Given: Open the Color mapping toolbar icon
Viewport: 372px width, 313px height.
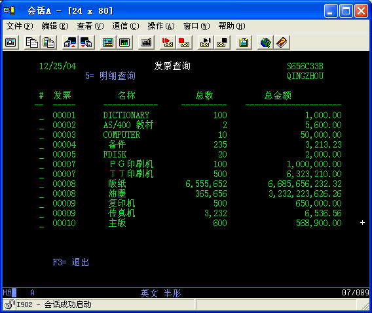Looking at the screenshot, I should [x=124, y=42].
